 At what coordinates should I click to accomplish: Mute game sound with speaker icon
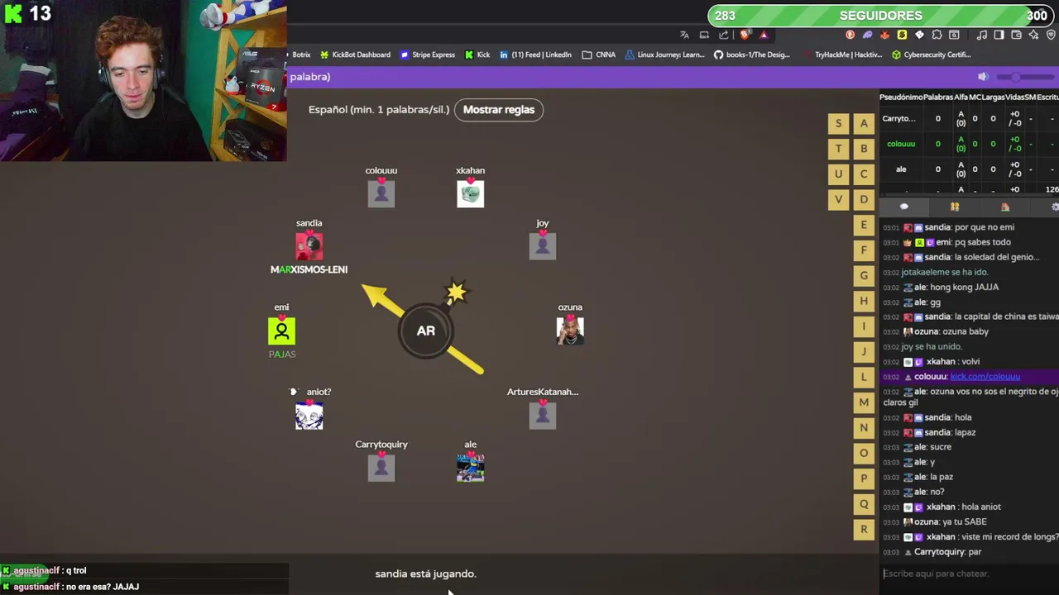point(983,77)
